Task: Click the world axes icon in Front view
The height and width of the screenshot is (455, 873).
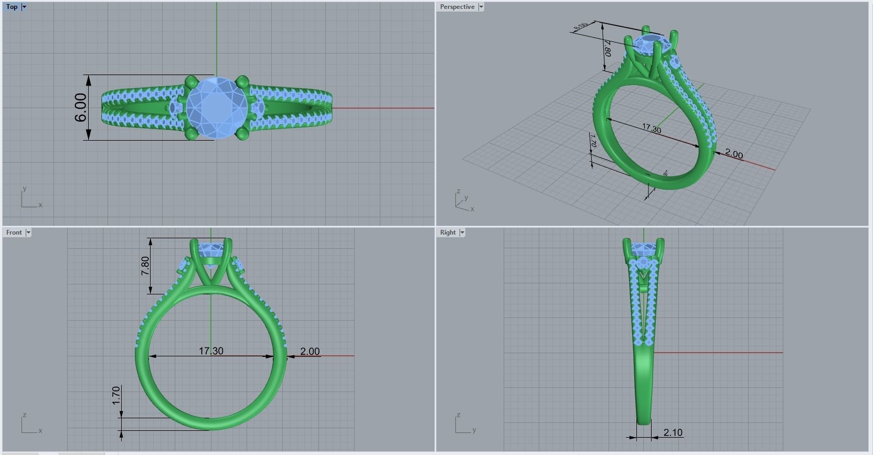Action: coord(31,423)
